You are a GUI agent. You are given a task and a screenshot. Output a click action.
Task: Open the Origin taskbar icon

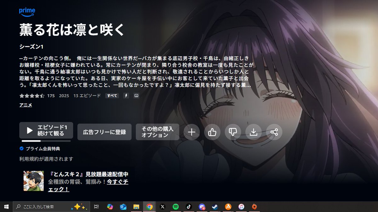coord(254,207)
